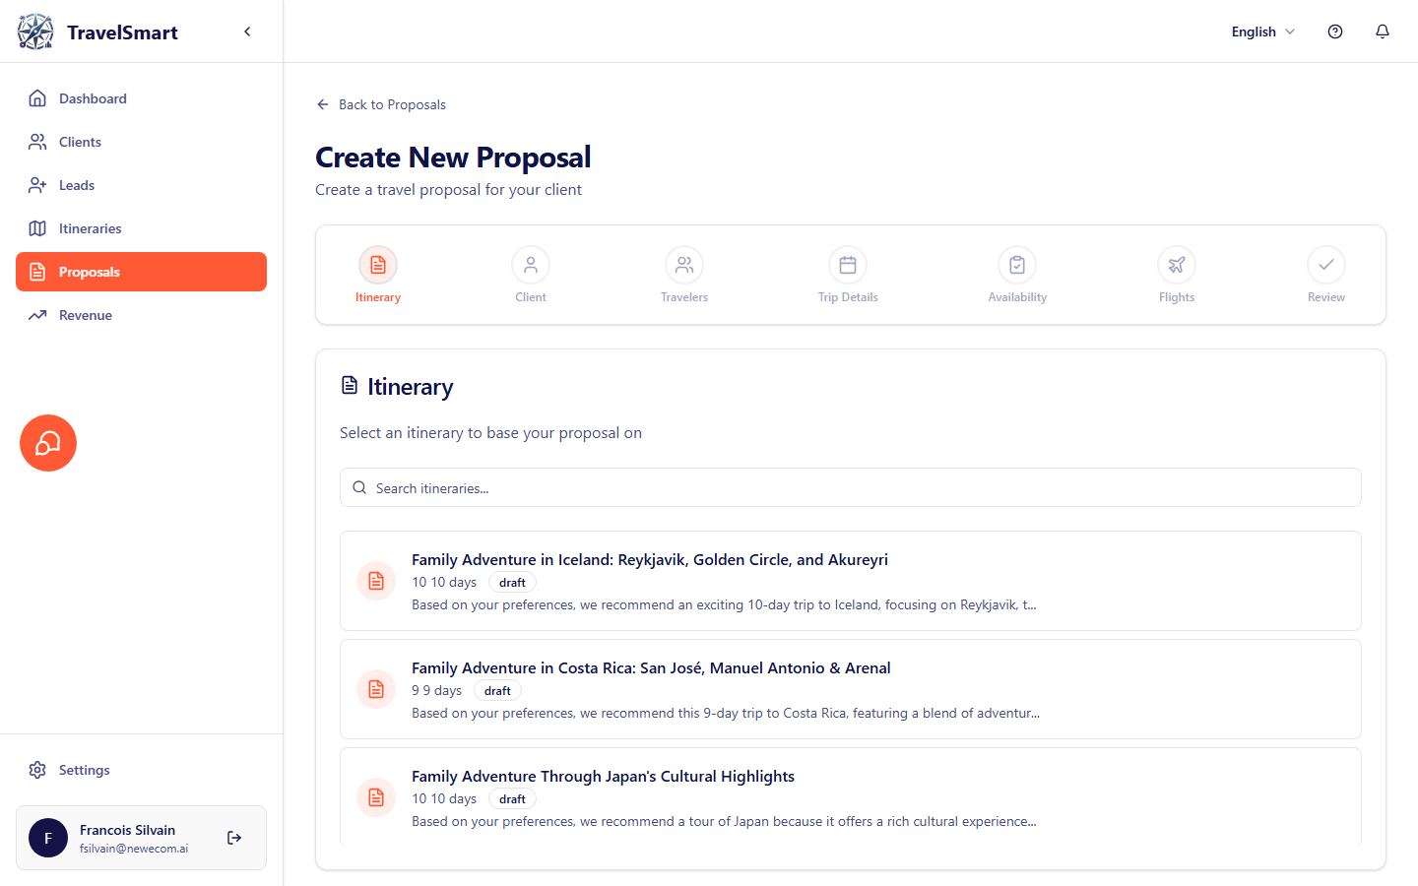Image resolution: width=1418 pixels, height=886 pixels.
Task: Click the Client step icon in the stepper
Action: coord(531,265)
